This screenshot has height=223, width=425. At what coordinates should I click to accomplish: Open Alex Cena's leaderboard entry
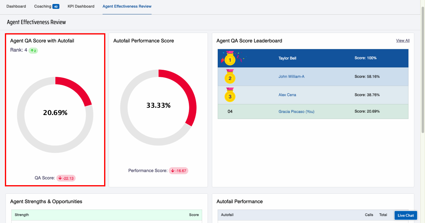click(x=287, y=95)
